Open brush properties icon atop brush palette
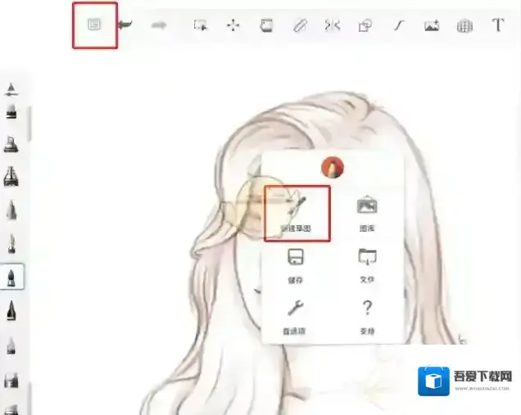Image resolution: width=521 pixels, height=415 pixels. pyautogui.click(x=11, y=90)
